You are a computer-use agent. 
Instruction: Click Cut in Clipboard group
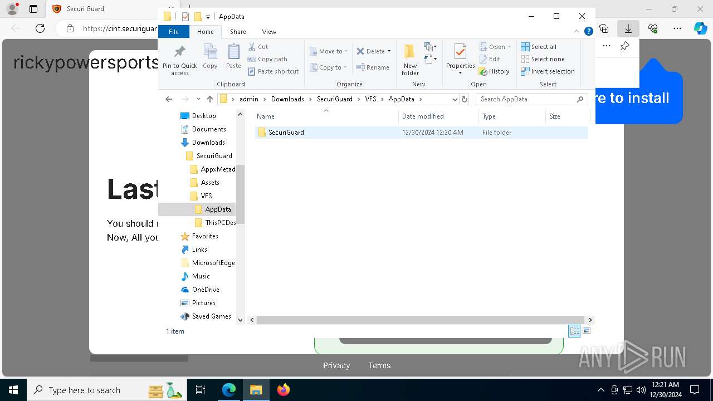[x=258, y=47]
